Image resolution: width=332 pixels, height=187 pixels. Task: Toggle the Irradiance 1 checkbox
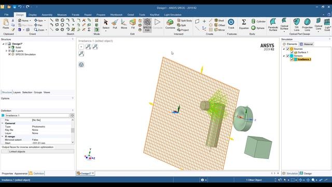(292, 59)
